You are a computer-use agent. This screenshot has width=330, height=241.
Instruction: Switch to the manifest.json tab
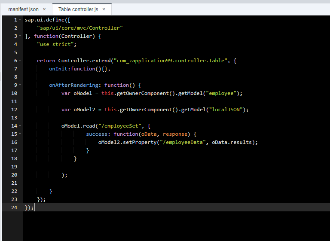point(23,9)
